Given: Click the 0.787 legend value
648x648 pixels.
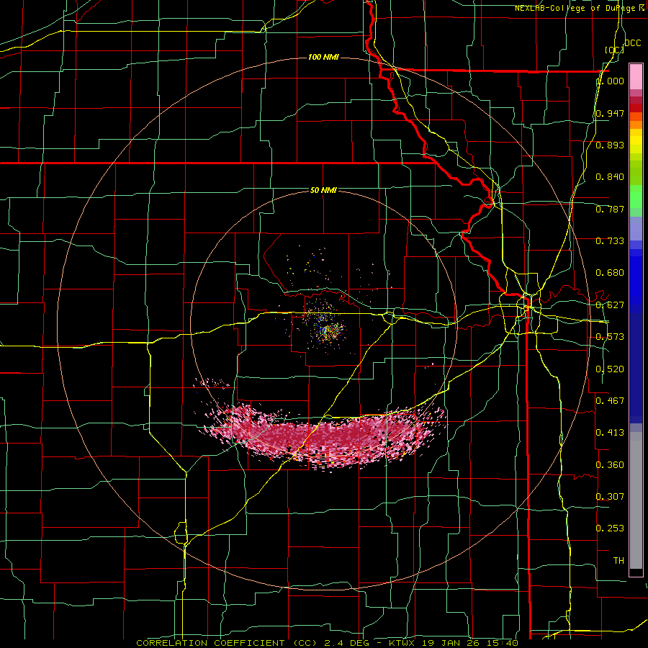Looking at the screenshot, I should pyautogui.click(x=610, y=209).
